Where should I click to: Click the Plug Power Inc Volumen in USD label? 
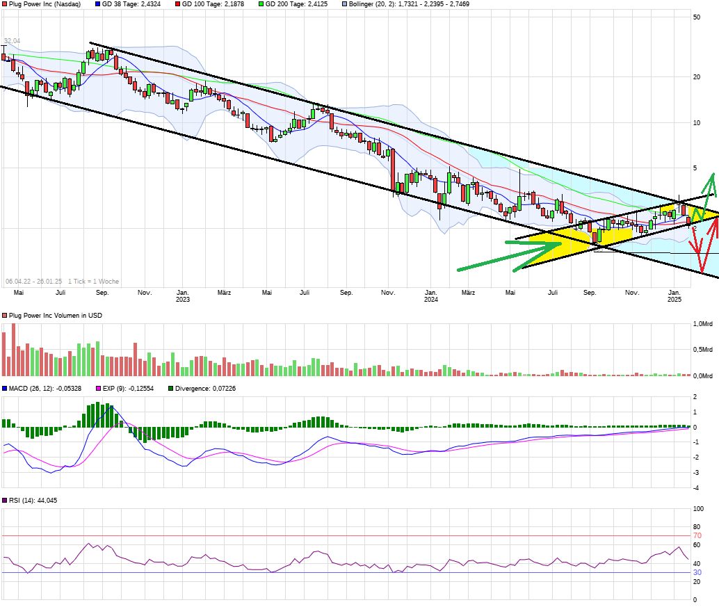[x=56, y=316]
